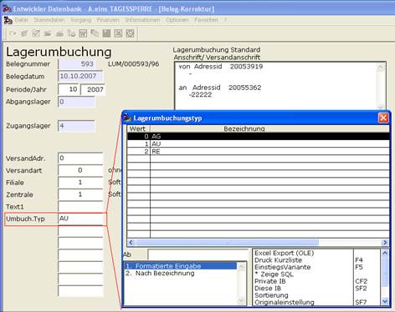Select EinstiegsVariante option
The image size is (395, 312).
282,267
